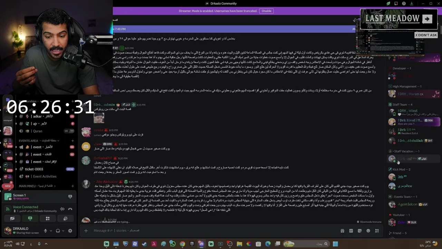
Task: Add a channel to EVENTS AREA category
Action: click(73, 141)
